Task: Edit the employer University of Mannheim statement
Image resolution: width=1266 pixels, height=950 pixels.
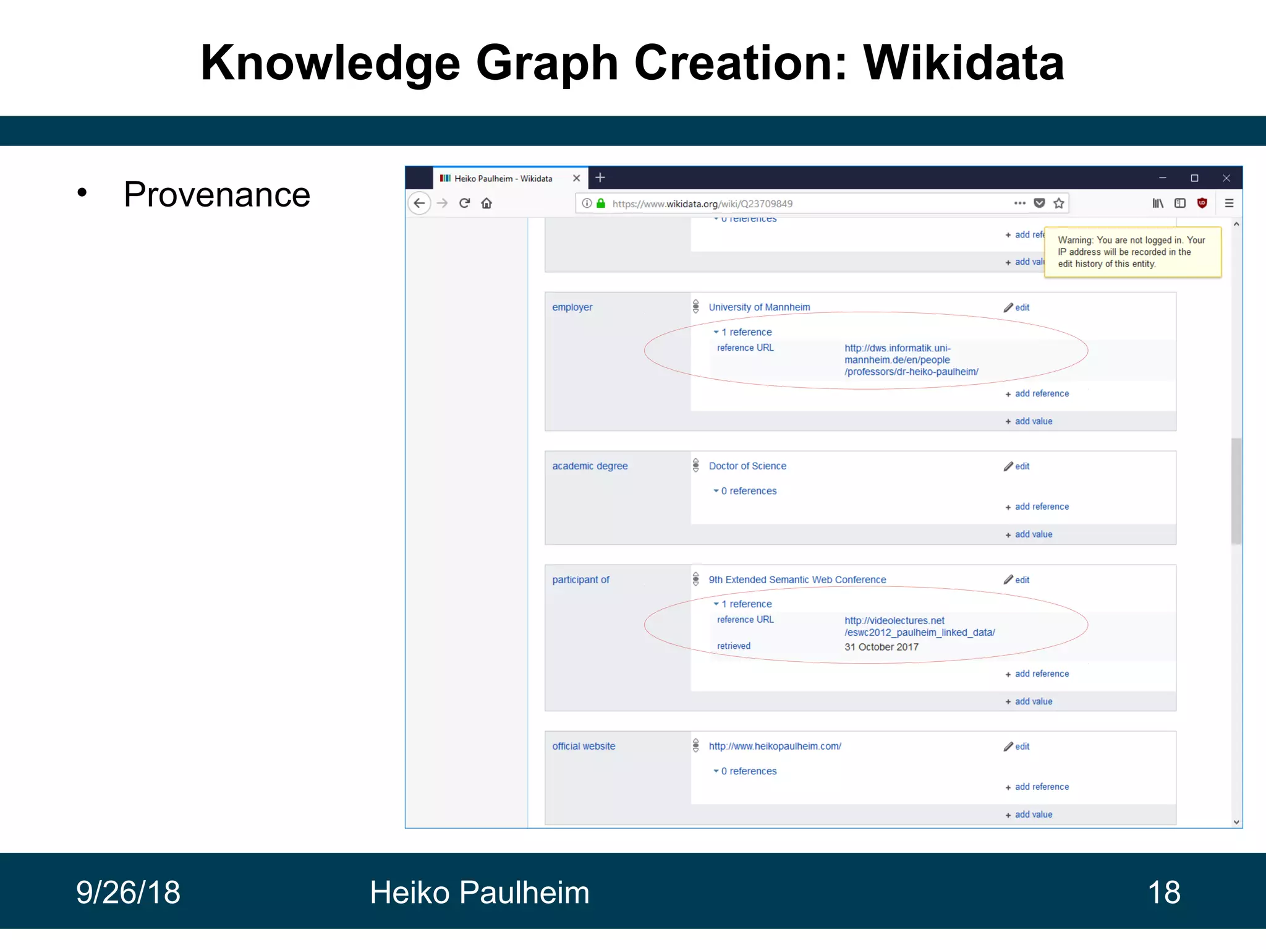Action: coord(1017,307)
